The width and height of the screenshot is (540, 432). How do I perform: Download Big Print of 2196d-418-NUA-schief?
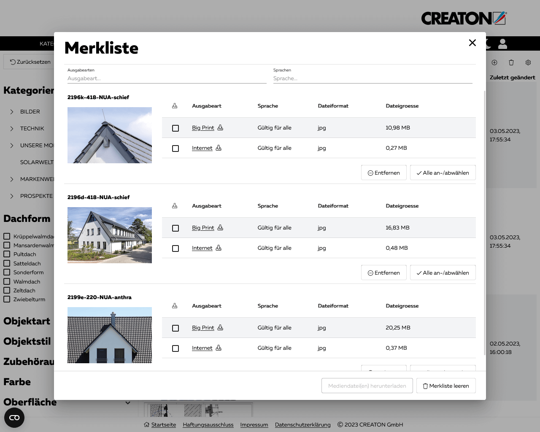[x=220, y=227]
